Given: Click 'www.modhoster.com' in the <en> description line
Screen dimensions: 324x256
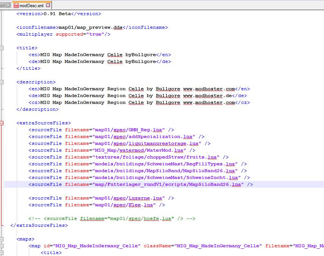Looking at the screenshot, I should pos(209,89).
